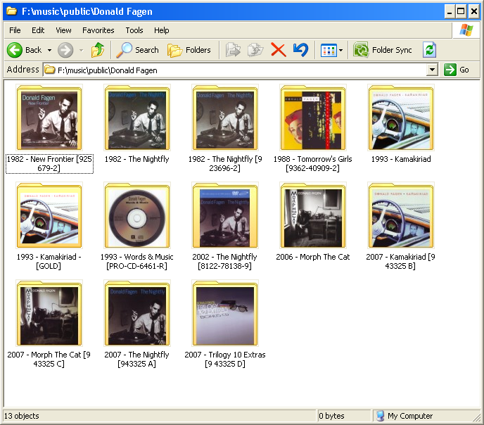Click the '1988 - Tomorrow's Girls [9362-40909-2]' label
This screenshot has width=484, height=425.
tap(312, 163)
